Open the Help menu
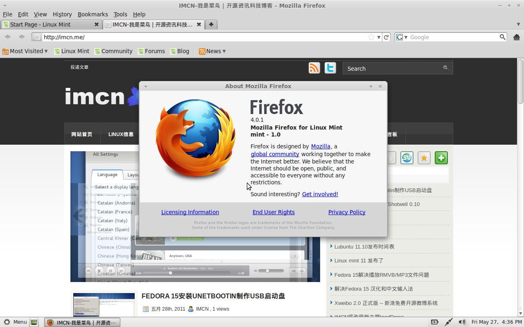This screenshot has height=327, width=524. point(139,14)
